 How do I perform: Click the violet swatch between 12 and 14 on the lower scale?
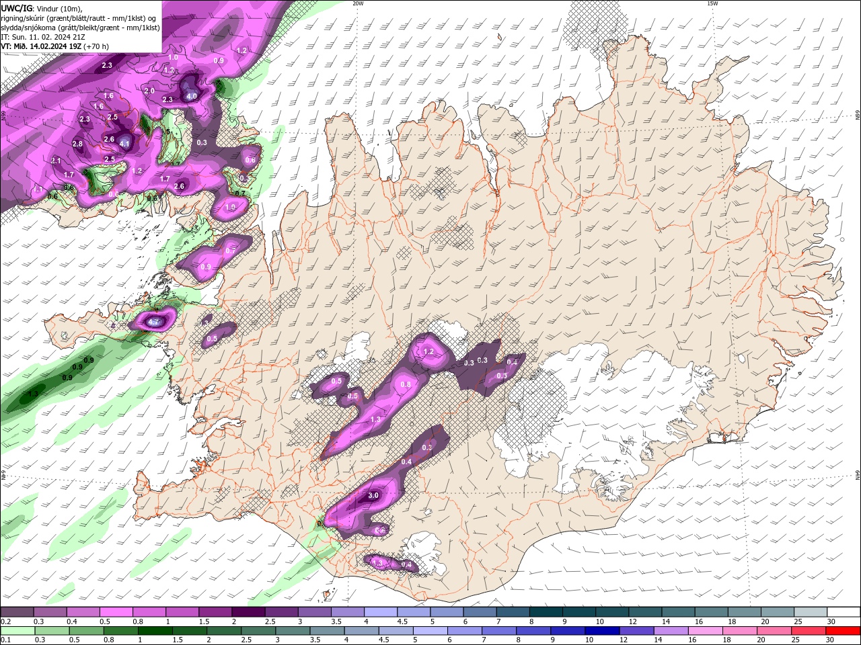coord(637,631)
